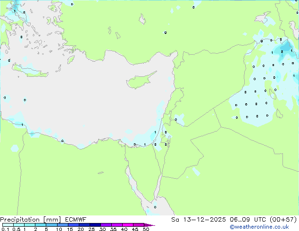Click the island of Crete on map
The width and height of the screenshot is (299, 231).
pos(30,71)
